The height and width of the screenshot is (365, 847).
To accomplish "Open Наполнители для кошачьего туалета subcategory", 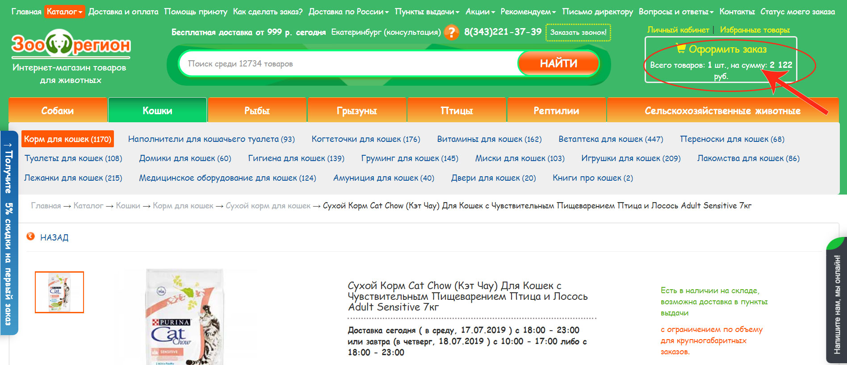I will pyautogui.click(x=211, y=139).
